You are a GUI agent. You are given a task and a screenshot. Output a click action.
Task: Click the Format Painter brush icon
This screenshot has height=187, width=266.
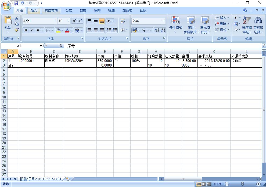pos(17,30)
